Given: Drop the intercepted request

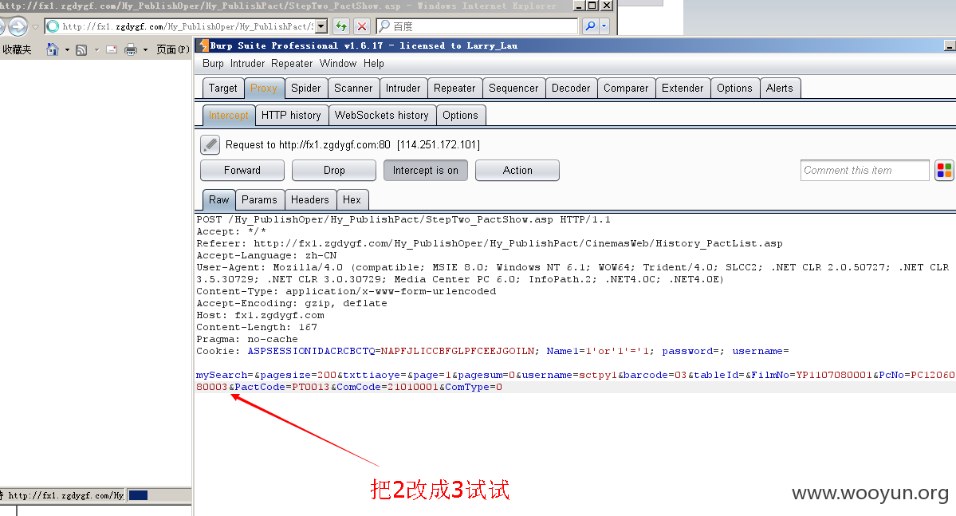Looking at the screenshot, I should 334,170.
